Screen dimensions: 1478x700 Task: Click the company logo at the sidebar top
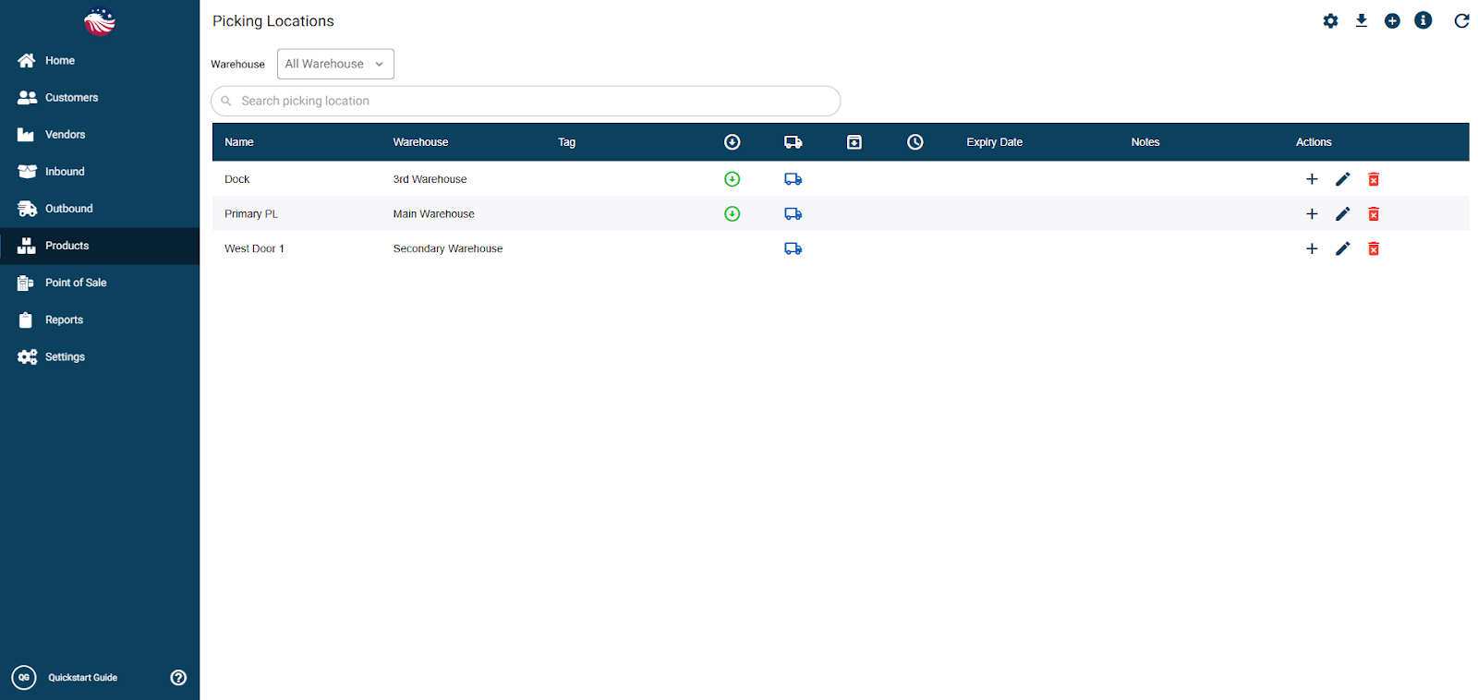[x=100, y=21]
